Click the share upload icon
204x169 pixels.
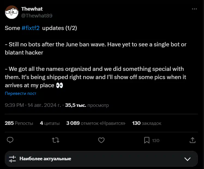coord(193,140)
